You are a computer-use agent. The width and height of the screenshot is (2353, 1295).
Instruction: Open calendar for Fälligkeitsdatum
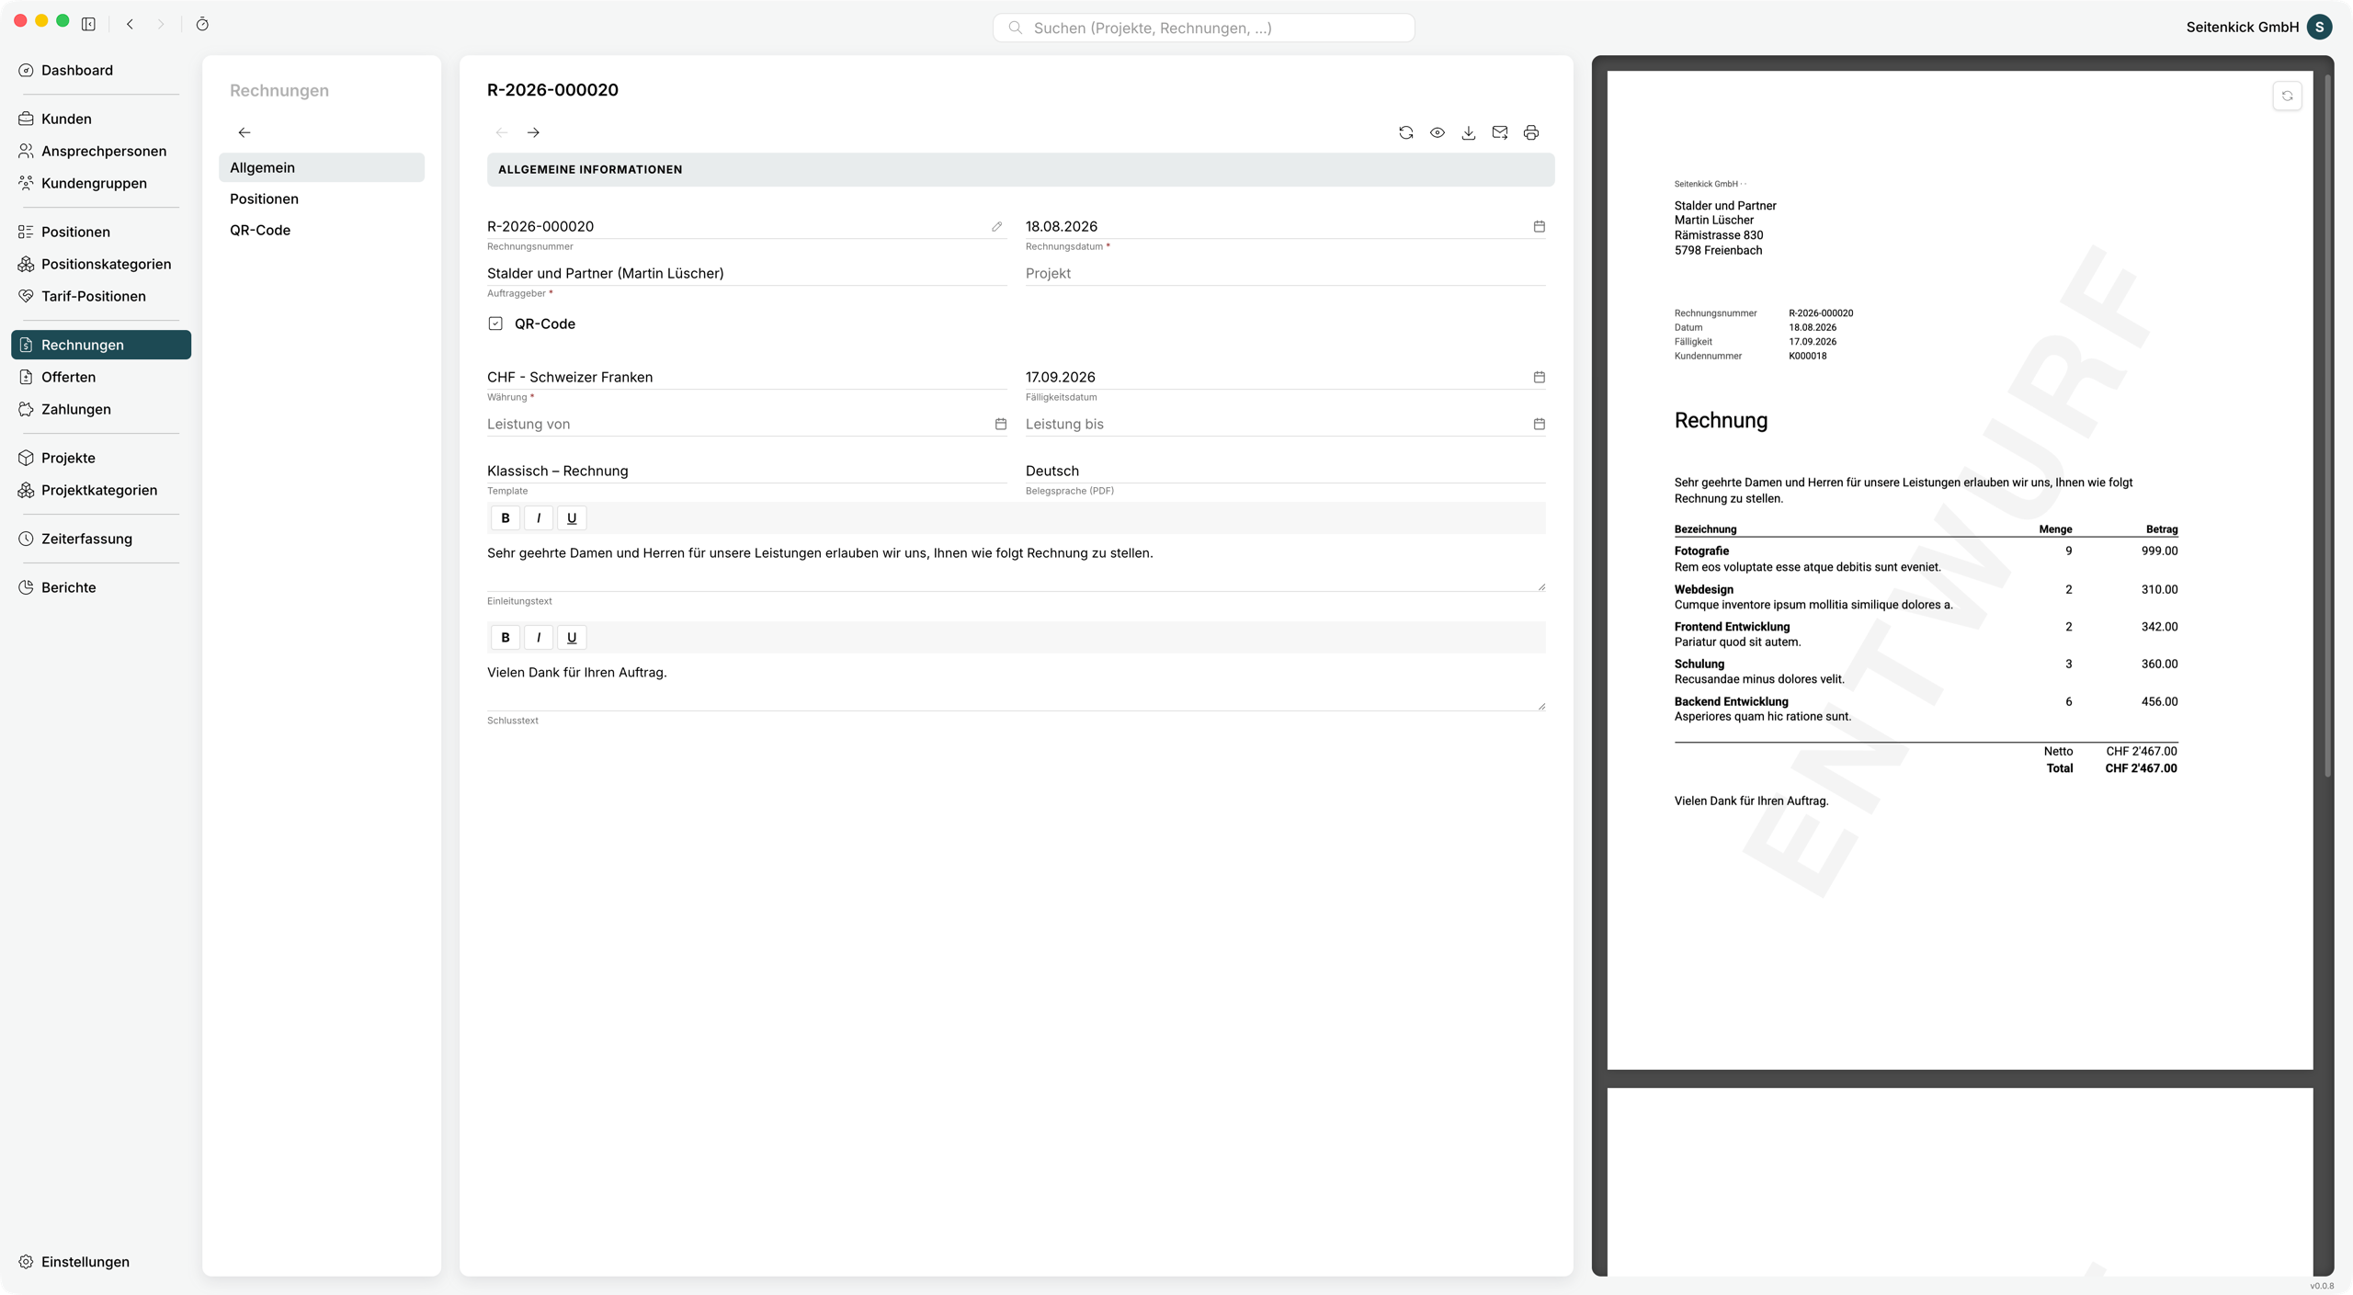click(x=1539, y=377)
